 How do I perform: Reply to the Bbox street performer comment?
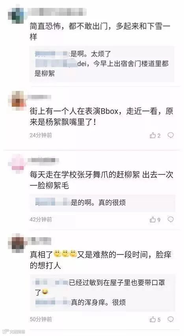pos(171,135)
